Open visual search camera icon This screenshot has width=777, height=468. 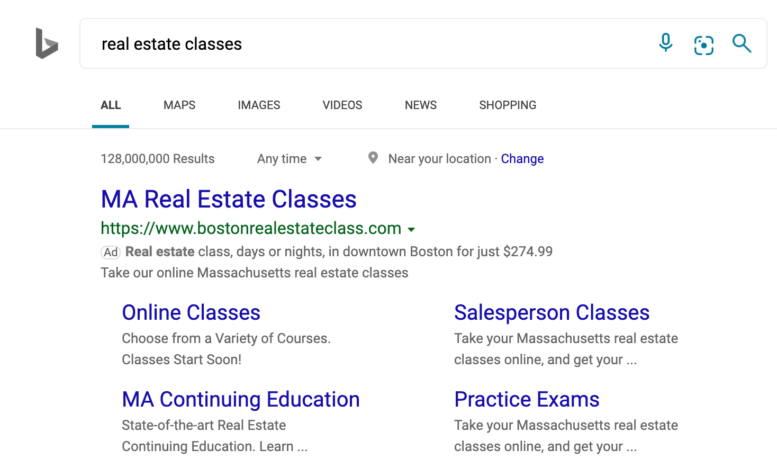(x=703, y=45)
